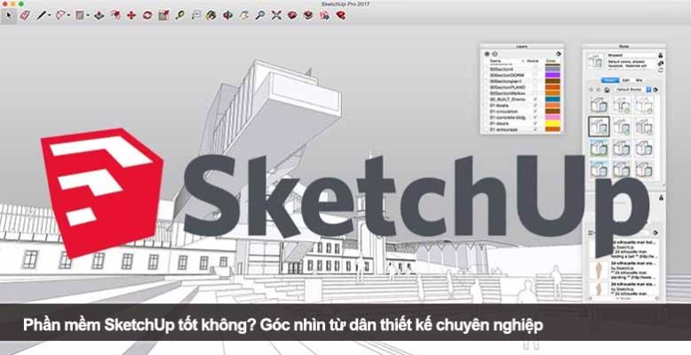Pick the Eraser tool
Viewport: 691px width, 355px height.
[x=25, y=15]
